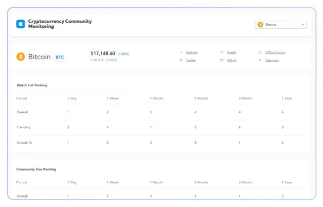Click the Growth % 3 Month value 5
Screen dimensions: 323x207
pos(195,143)
